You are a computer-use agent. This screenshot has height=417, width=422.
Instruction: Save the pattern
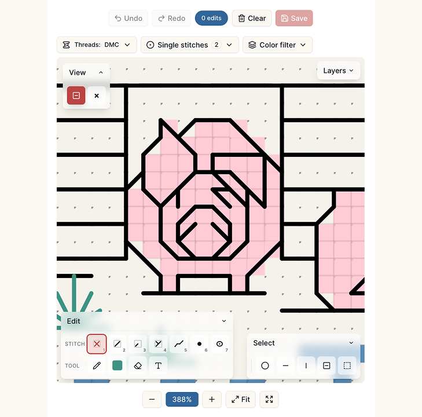(x=294, y=19)
